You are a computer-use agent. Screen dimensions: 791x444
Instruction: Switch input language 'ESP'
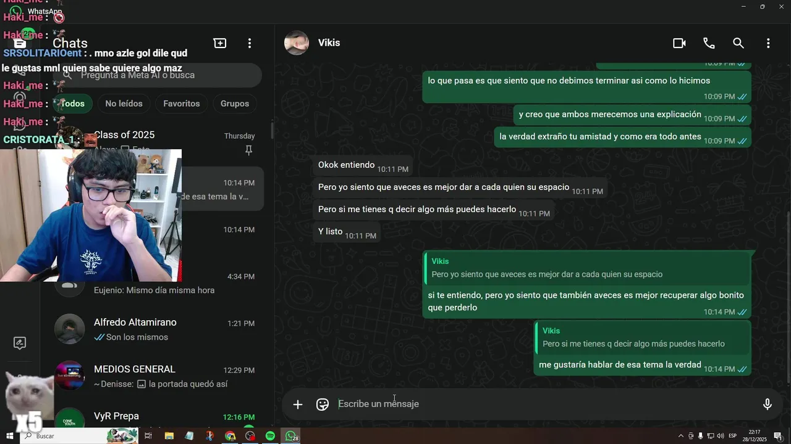pos(732,436)
